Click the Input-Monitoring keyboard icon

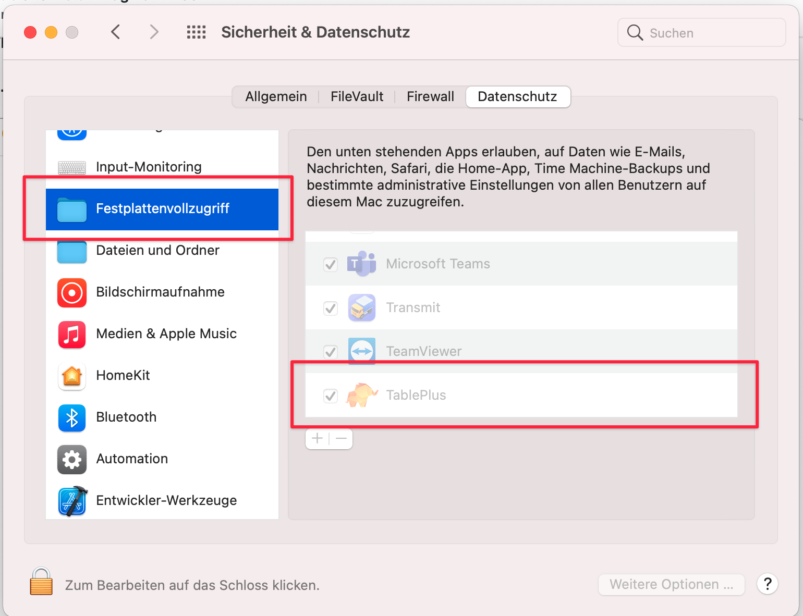point(72,167)
